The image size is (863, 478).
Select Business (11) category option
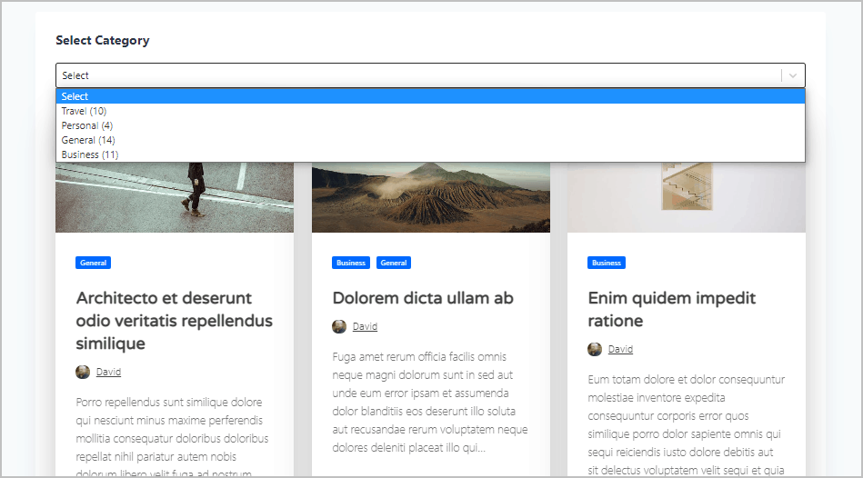pos(90,154)
